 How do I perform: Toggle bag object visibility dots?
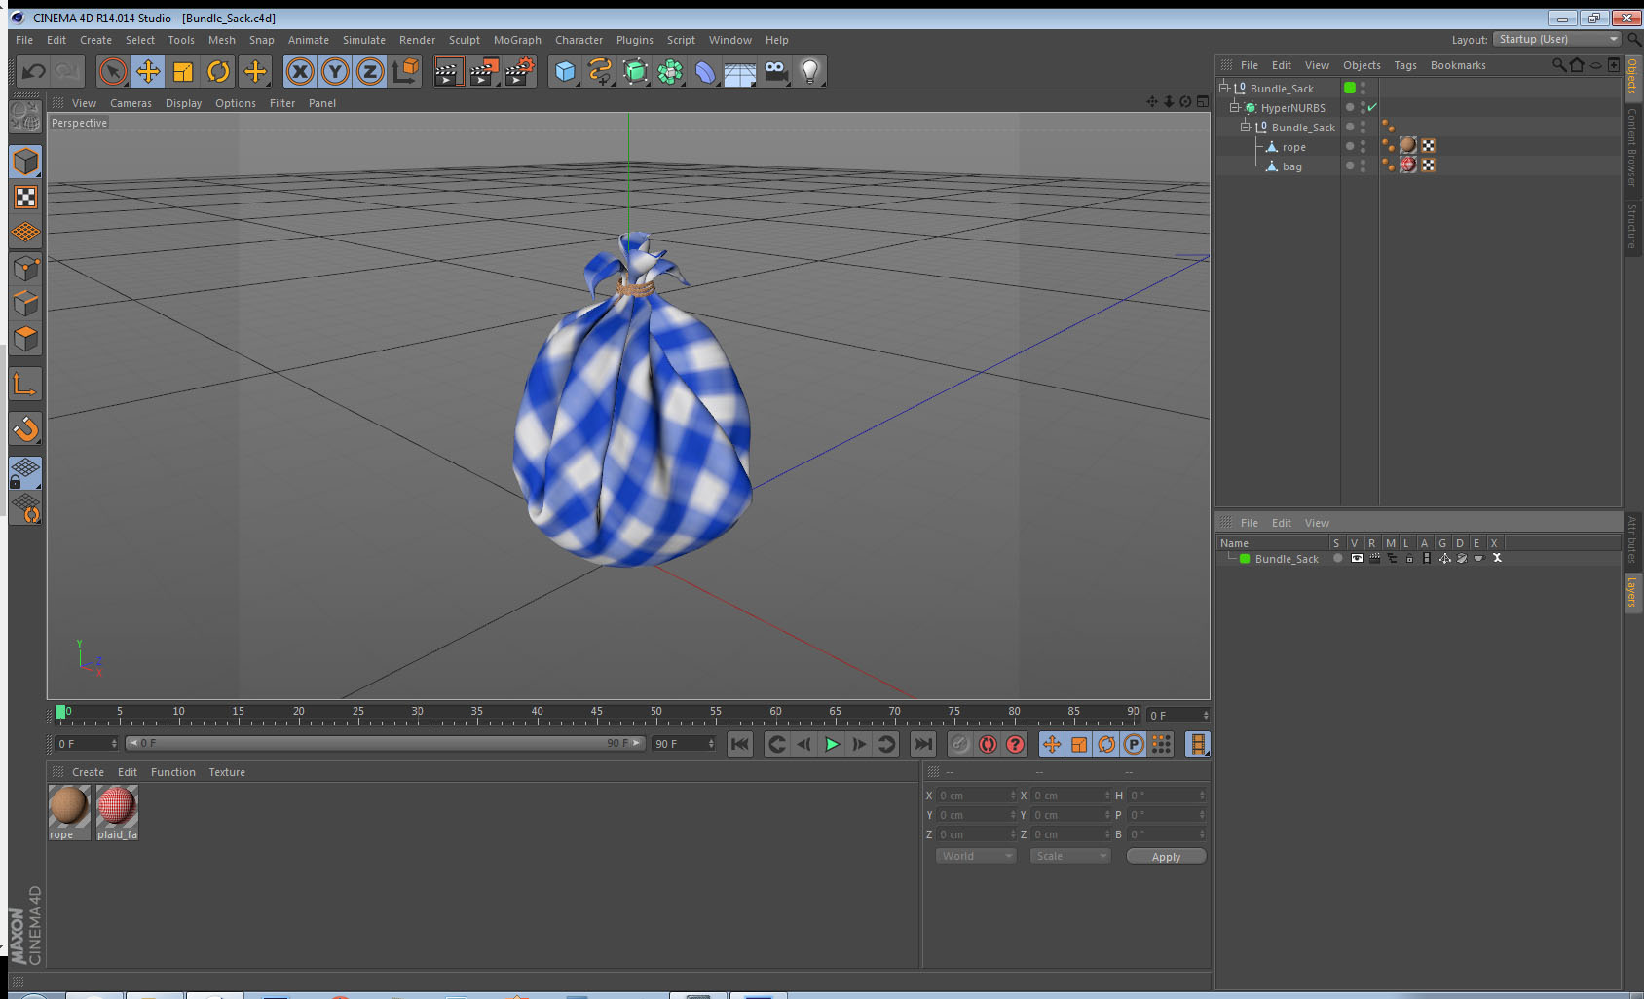coord(1363,166)
